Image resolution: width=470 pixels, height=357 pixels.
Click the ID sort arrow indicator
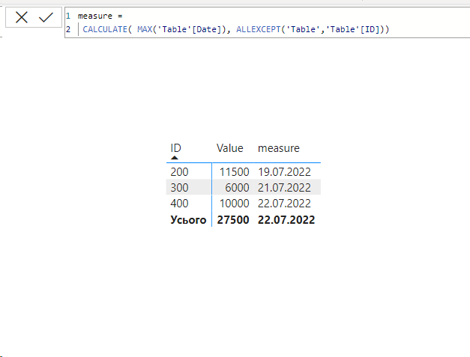point(175,158)
